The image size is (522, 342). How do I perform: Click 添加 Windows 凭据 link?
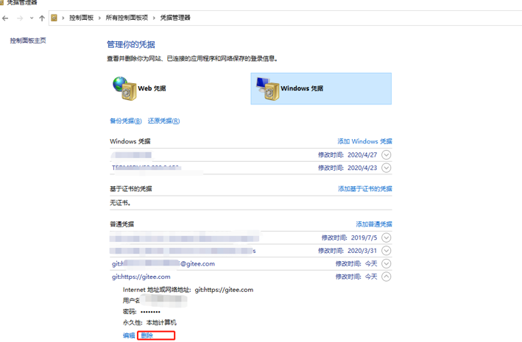(364, 141)
